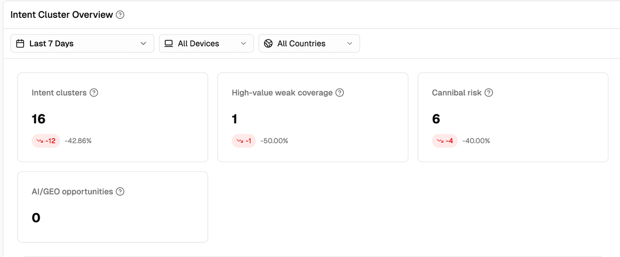The width and height of the screenshot is (620, 257).
Task: Click globe icon in All Countries filter
Action: point(268,44)
